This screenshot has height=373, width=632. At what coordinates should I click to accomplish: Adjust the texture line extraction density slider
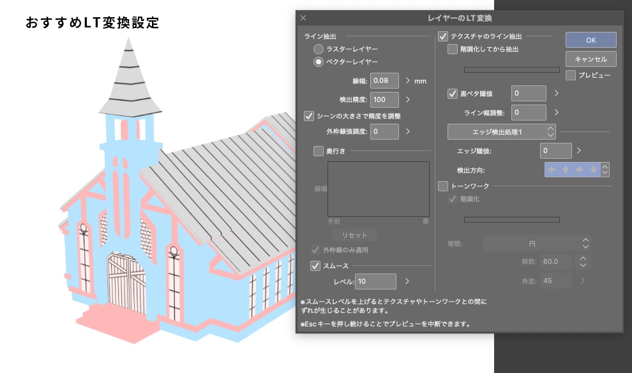[511, 69]
